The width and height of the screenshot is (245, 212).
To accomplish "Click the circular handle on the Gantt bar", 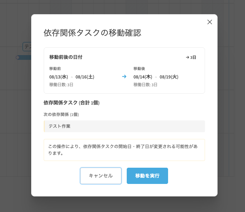I will 18,57.
